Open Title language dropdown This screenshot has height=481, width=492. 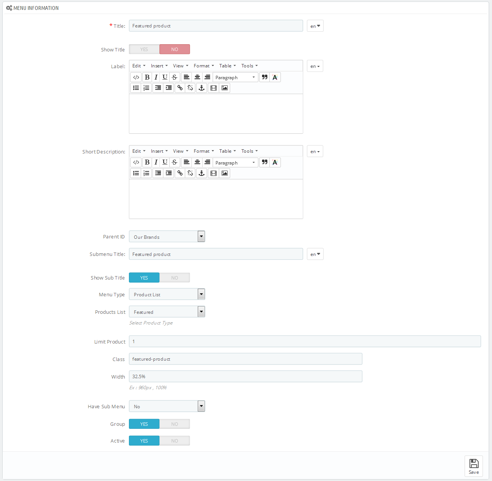click(x=315, y=26)
